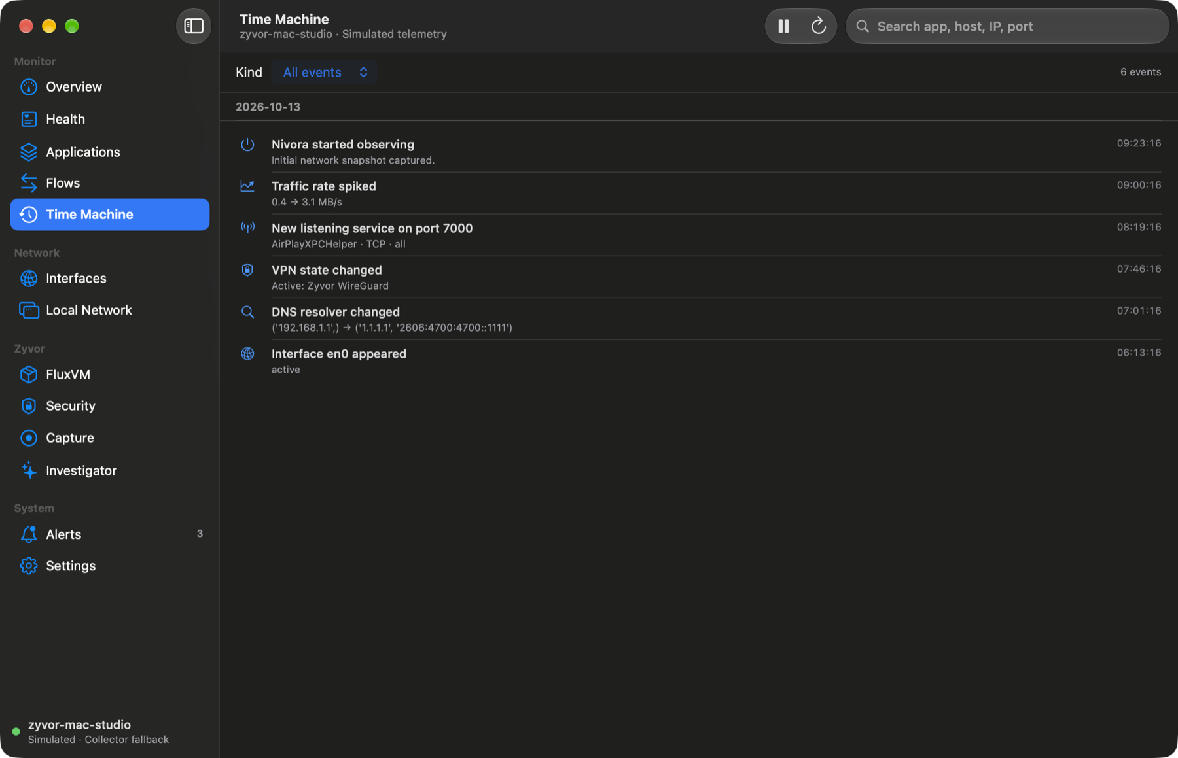Screen dimensions: 1178x758
Task: Click the Security shield-lock icon
Action: [29, 406]
